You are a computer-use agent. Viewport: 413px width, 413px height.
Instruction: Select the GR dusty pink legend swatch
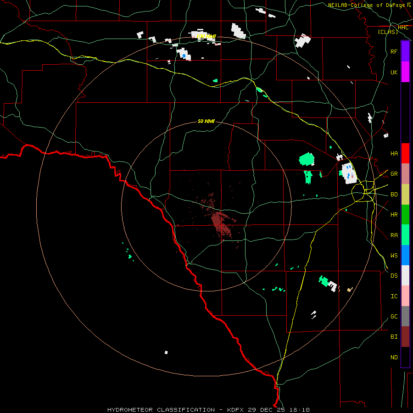(x=405, y=174)
